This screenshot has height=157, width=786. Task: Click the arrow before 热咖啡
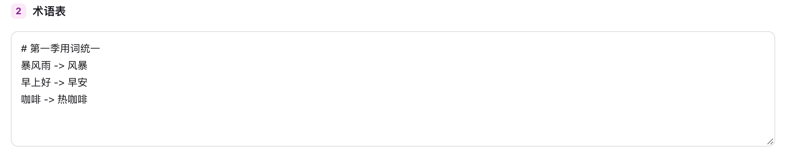[x=49, y=100]
